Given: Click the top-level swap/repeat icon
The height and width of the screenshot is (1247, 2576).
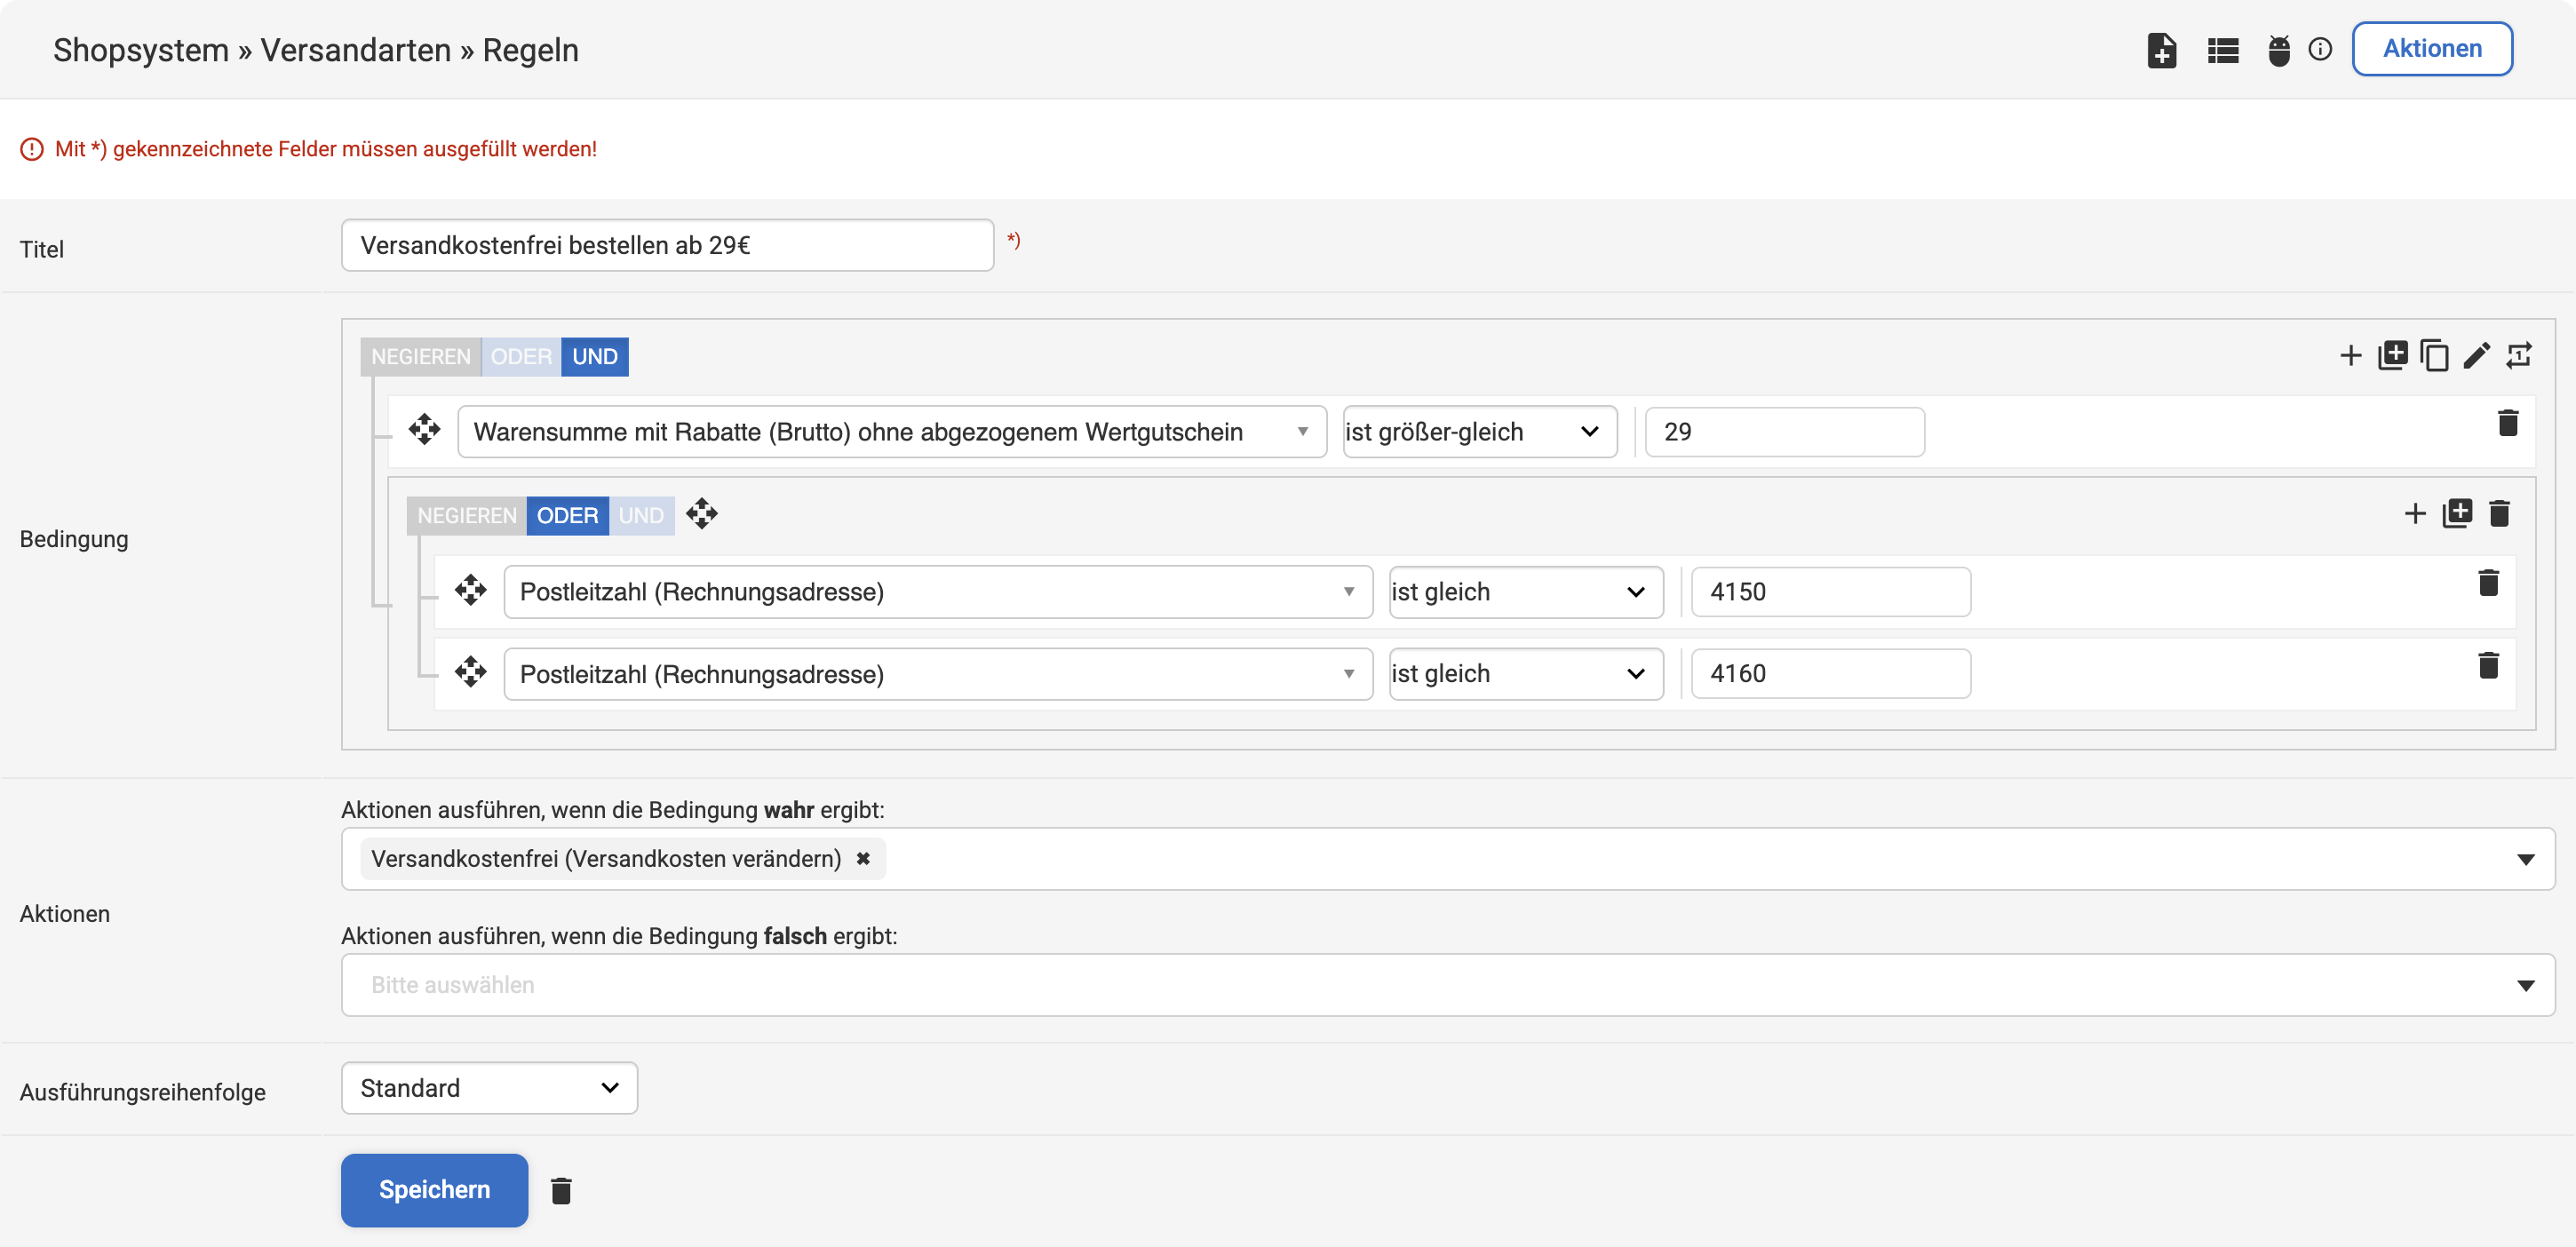Looking at the screenshot, I should click(2518, 355).
